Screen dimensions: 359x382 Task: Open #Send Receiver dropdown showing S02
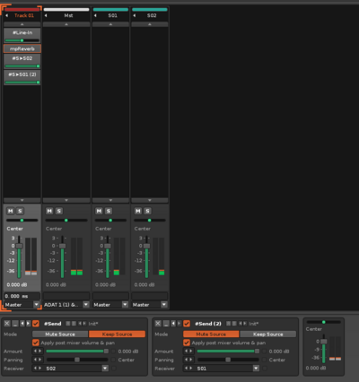click(x=105, y=369)
